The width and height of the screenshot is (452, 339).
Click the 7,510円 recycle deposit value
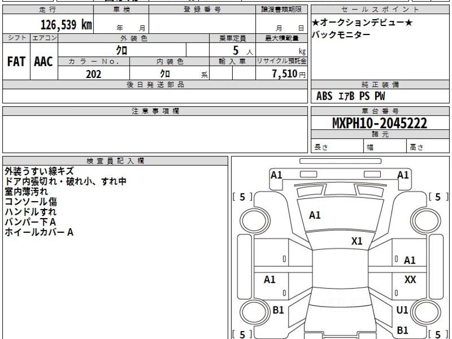tap(289, 74)
